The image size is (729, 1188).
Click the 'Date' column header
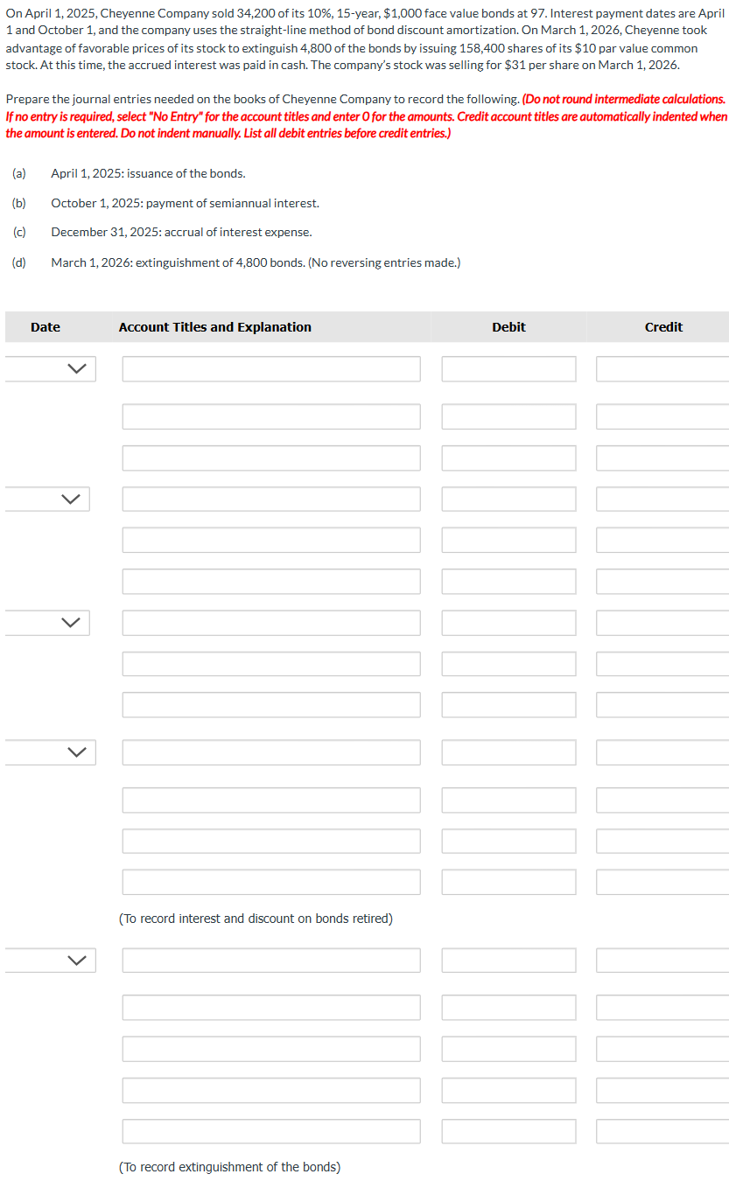pyautogui.click(x=46, y=327)
